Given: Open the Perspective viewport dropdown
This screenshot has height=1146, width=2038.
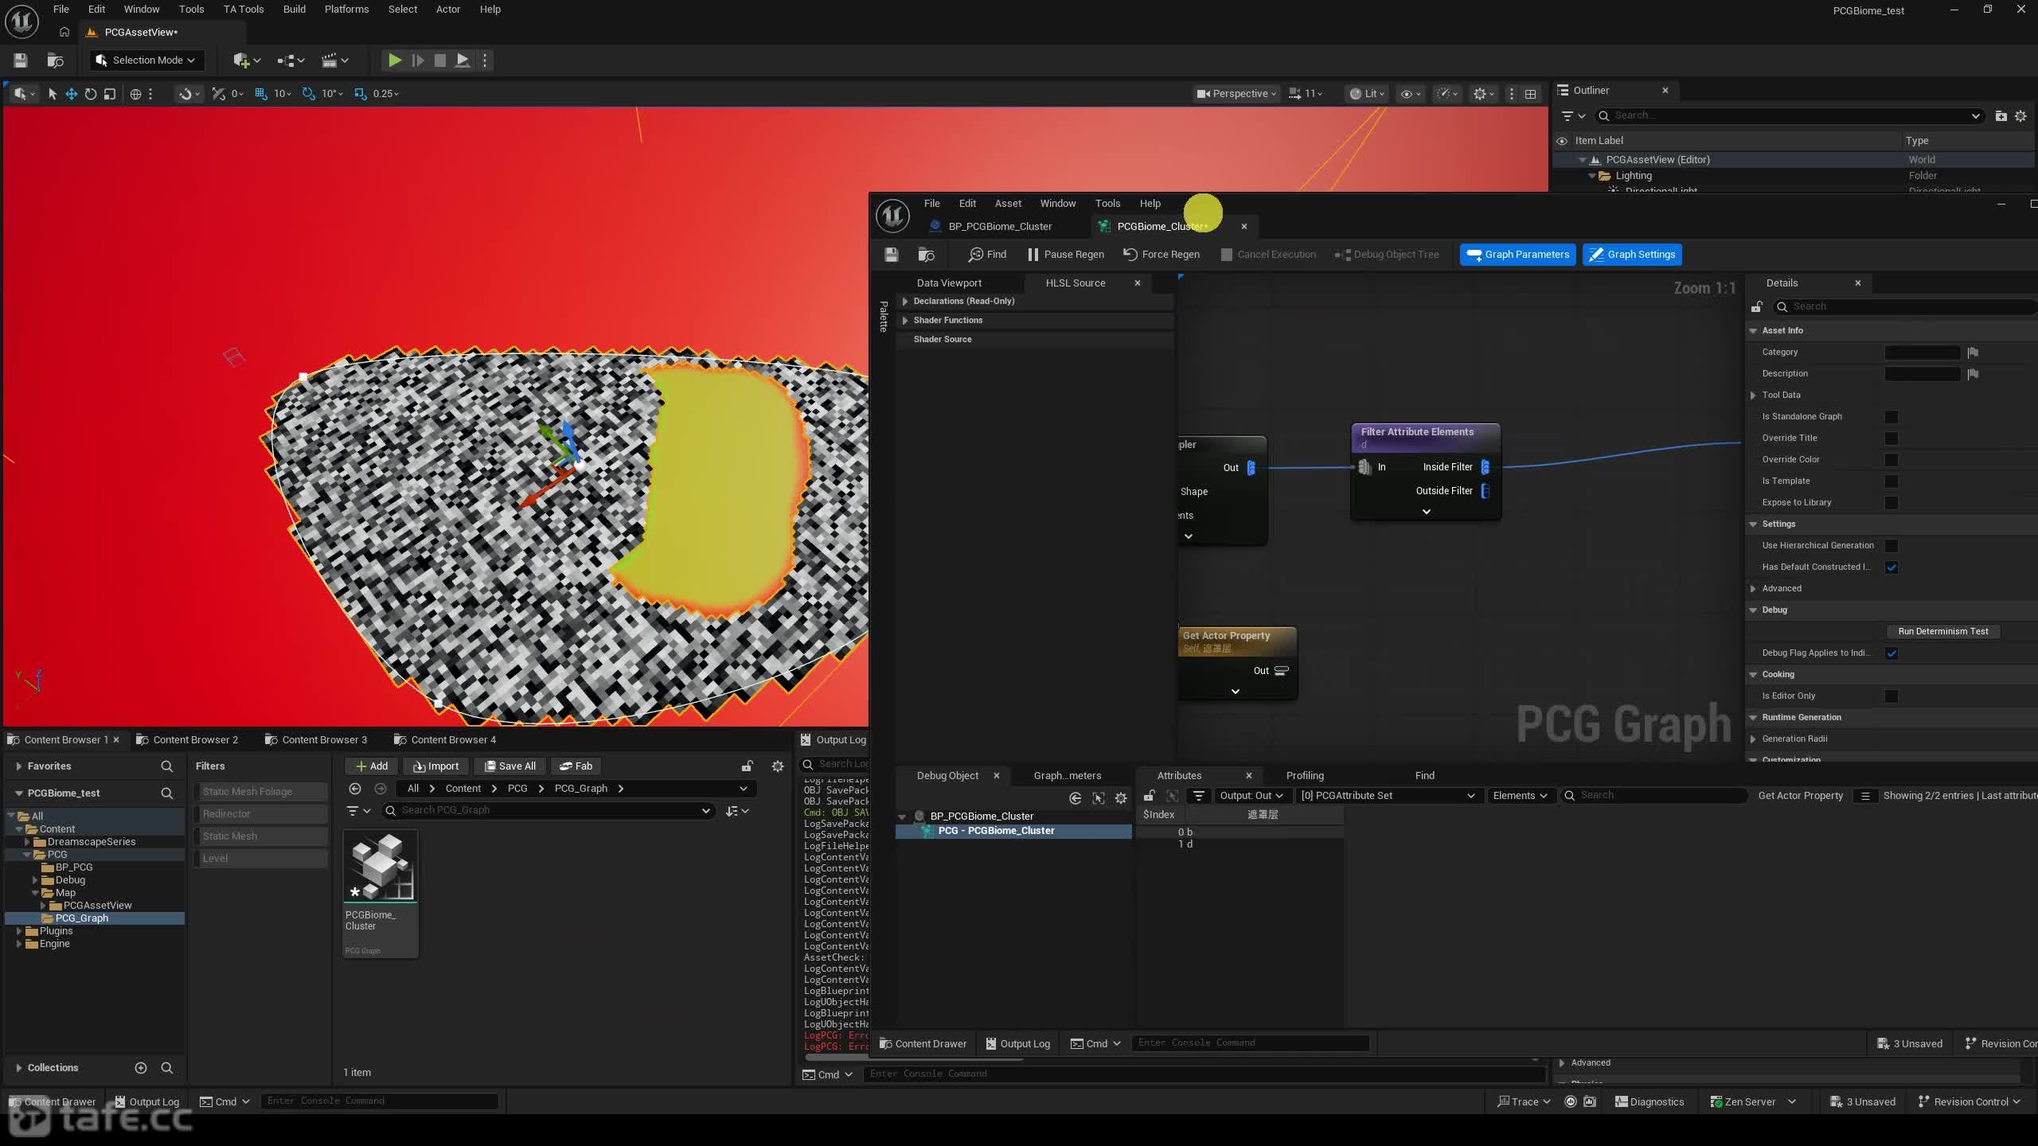Looking at the screenshot, I should (1236, 94).
